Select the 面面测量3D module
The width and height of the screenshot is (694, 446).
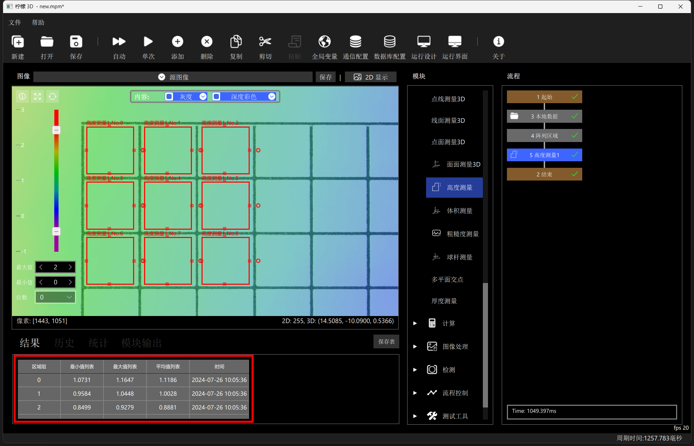pos(454,164)
